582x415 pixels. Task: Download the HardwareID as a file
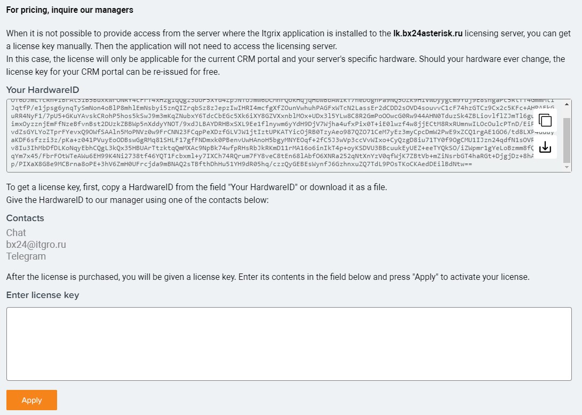545,147
